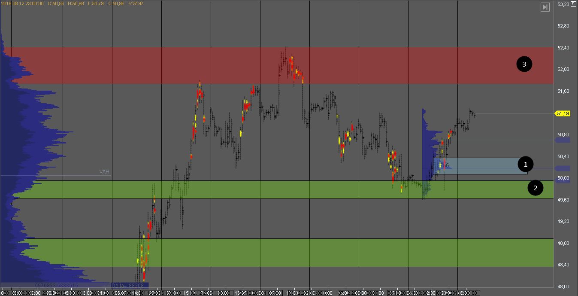The image size is (578, 296).
Task: Select the black circle marker numbered 3
Action: click(524, 64)
